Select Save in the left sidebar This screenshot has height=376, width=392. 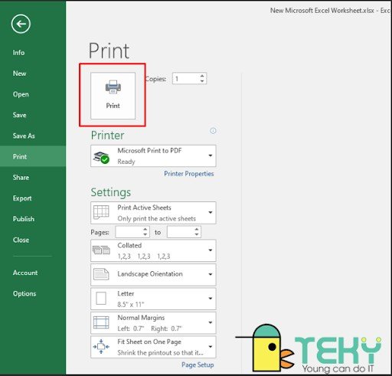pos(19,115)
